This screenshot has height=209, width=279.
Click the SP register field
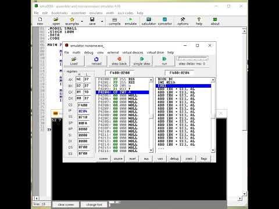(x=84, y=123)
